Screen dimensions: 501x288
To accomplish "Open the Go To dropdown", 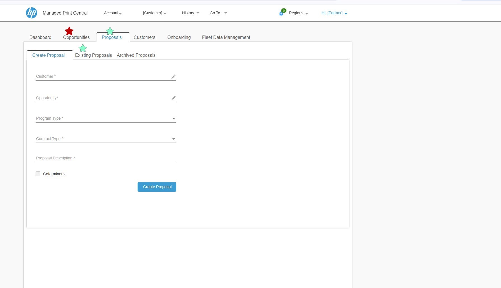I will click(x=218, y=13).
